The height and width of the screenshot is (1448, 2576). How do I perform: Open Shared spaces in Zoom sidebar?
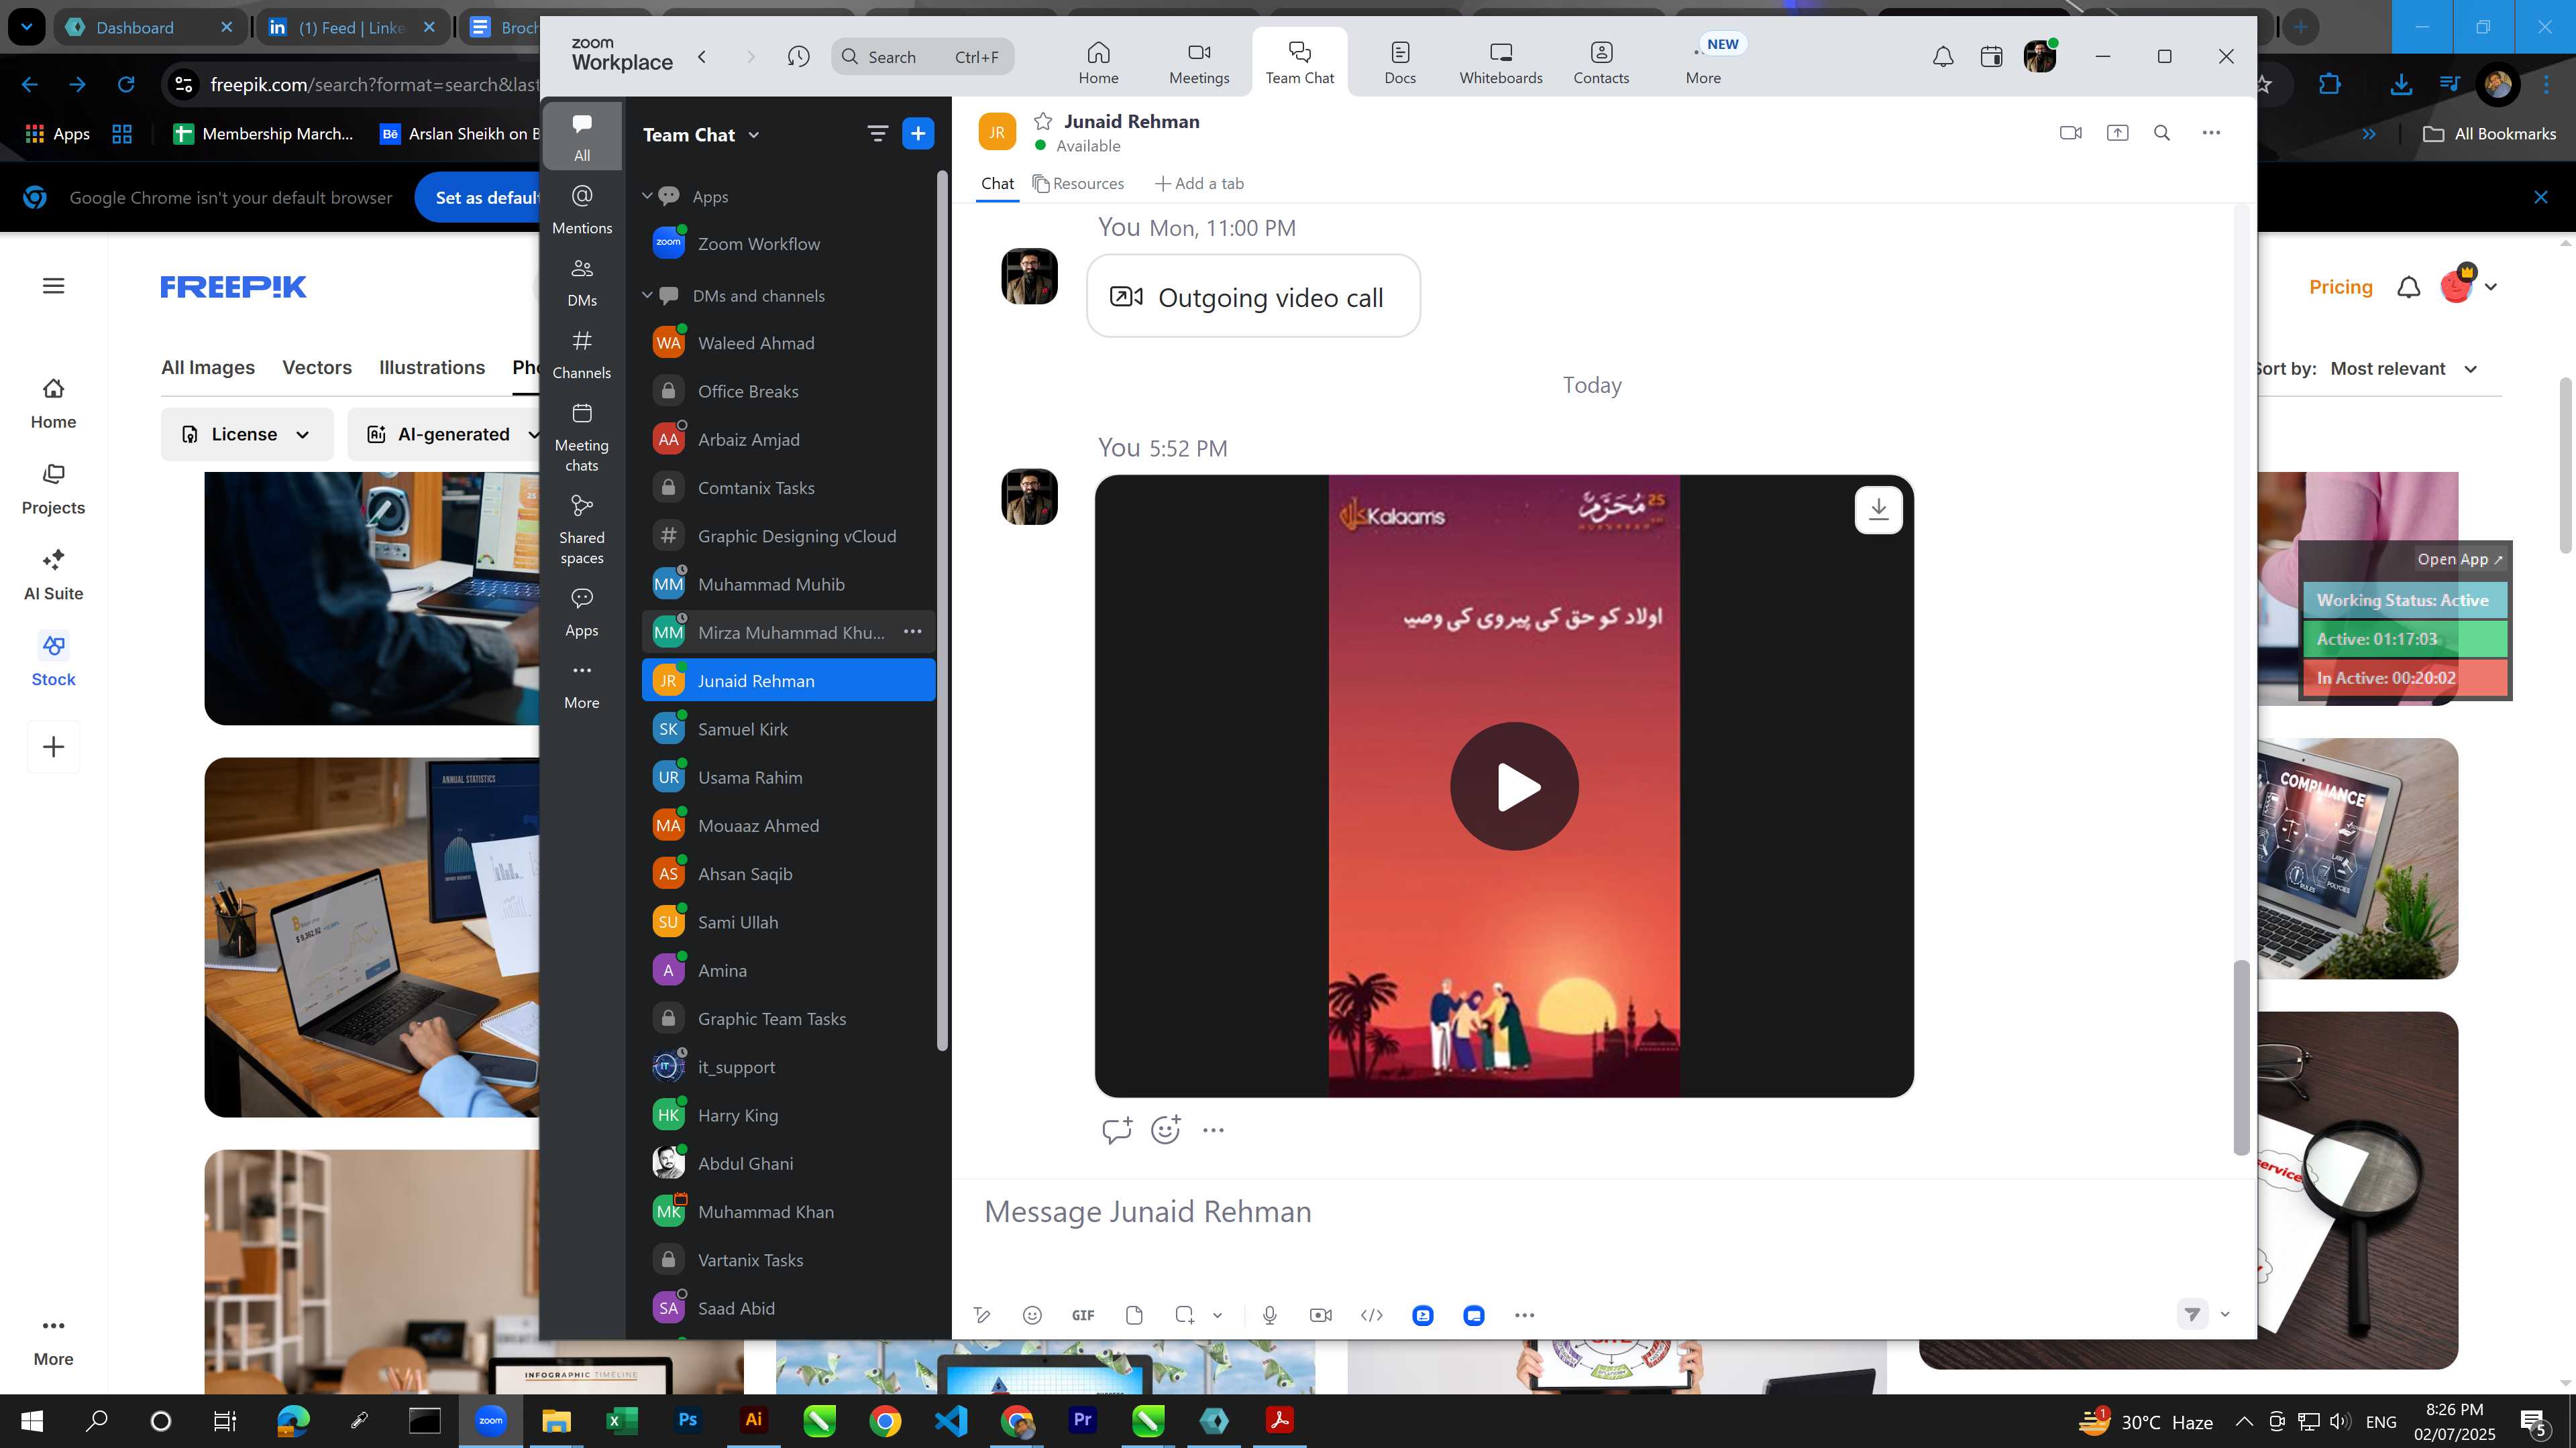581,530
